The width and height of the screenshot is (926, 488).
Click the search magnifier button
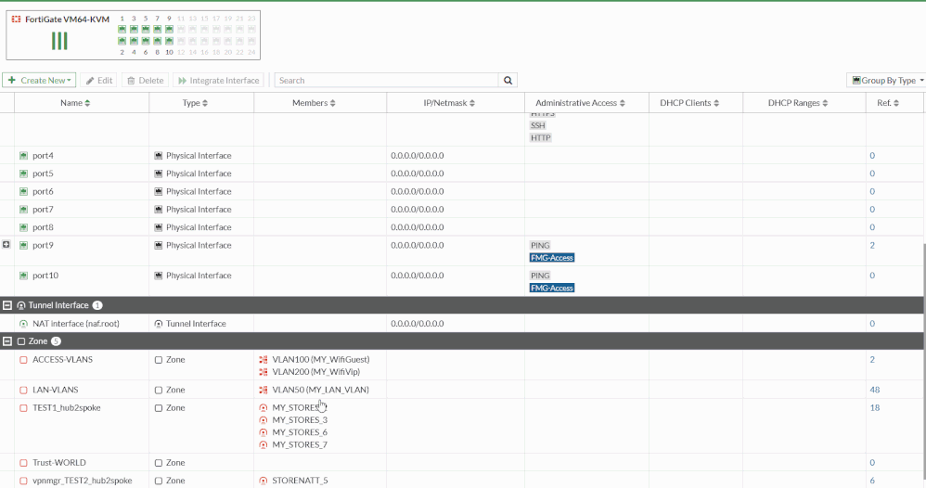pos(508,81)
